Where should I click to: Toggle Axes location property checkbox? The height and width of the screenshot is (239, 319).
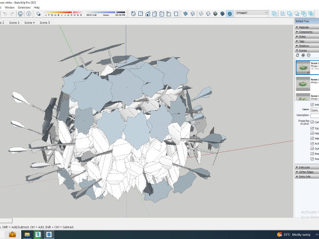coord(312,159)
